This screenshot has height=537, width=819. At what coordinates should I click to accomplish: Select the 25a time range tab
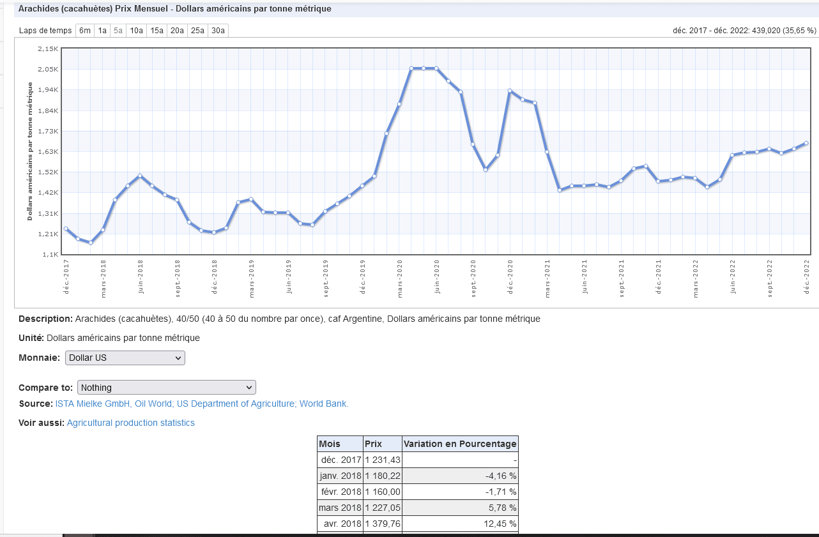[198, 31]
